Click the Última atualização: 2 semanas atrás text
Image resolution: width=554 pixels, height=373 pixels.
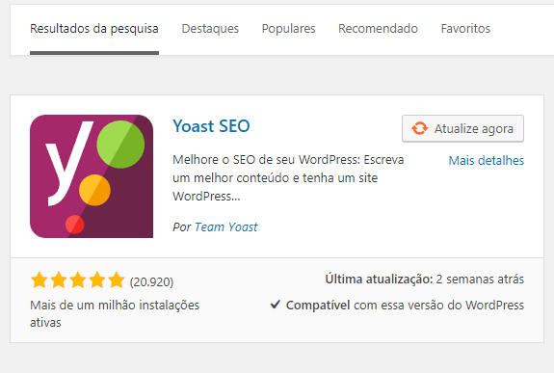(x=424, y=280)
